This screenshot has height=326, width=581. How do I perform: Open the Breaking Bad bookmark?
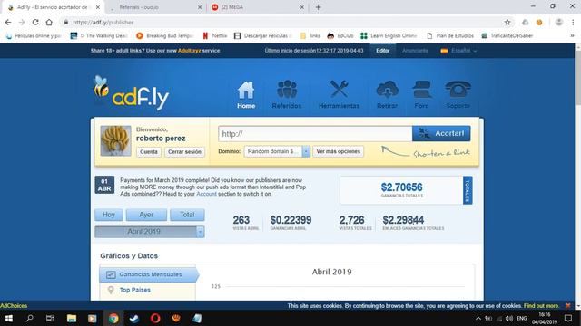pyautogui.click(x=165, y=35)
